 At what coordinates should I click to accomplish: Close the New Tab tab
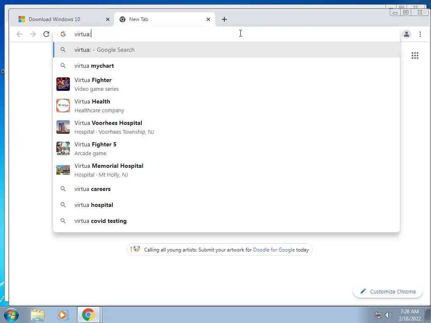(x=208, y=19)
